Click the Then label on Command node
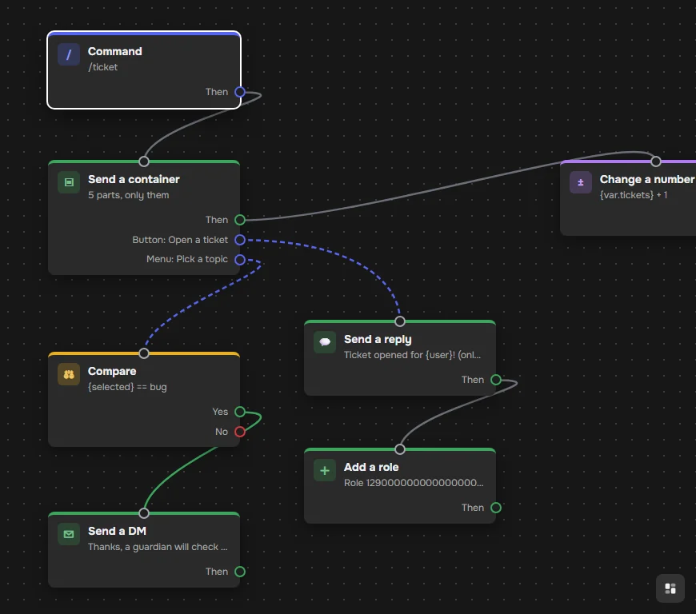The image size is (696, 614). click(x=217, y=92)
